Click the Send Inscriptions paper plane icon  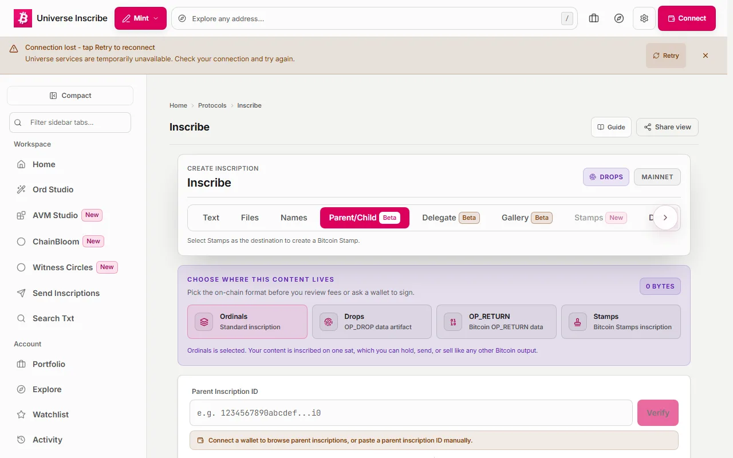click(x=21, y=293)
